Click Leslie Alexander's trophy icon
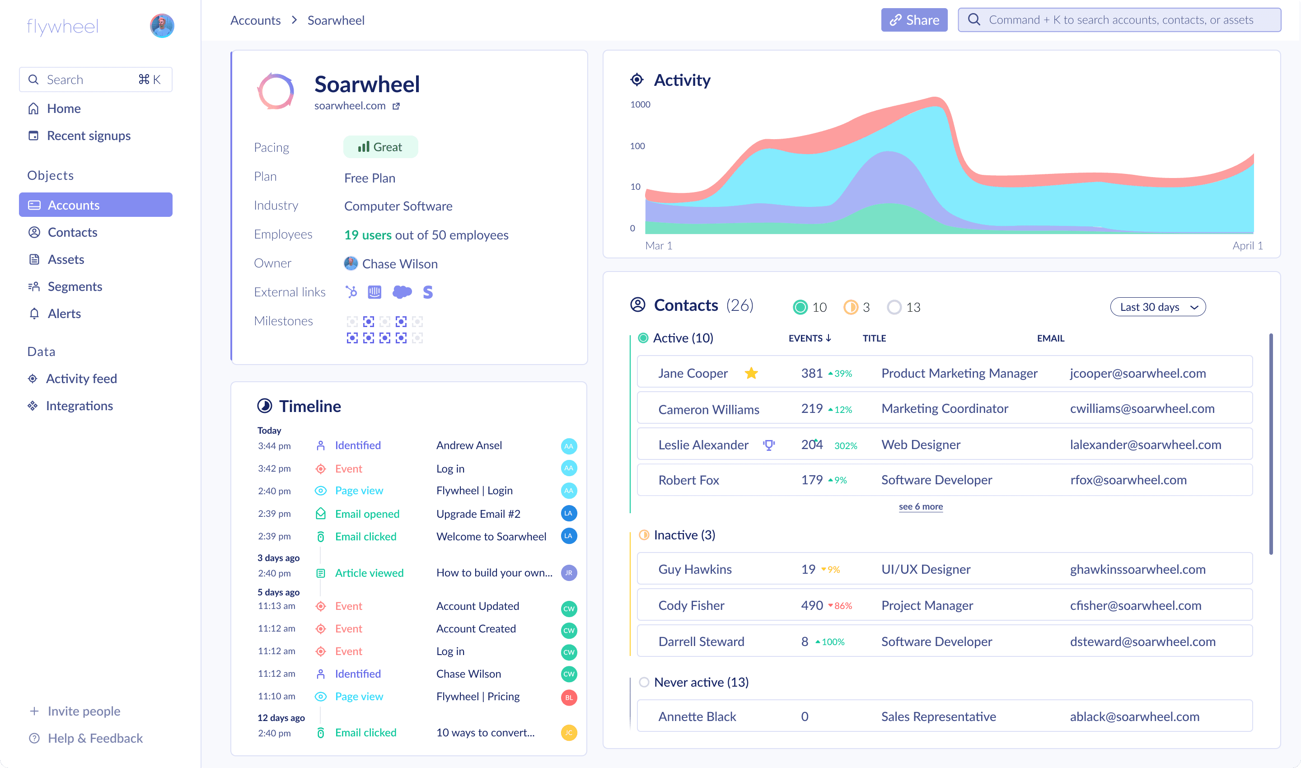Viewport: 1301px width, 768px height. [768, 445]
